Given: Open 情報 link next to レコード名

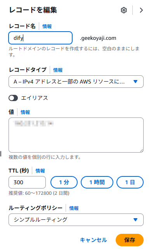Looking at the screenshot, I should [47, 27].
